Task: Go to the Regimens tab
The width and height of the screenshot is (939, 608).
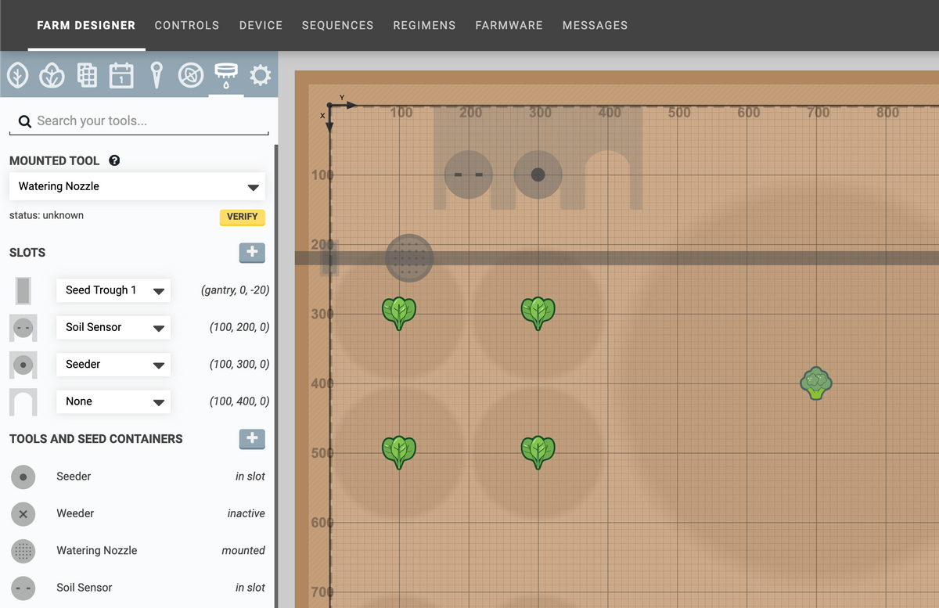Action: [x=424, y=25]
